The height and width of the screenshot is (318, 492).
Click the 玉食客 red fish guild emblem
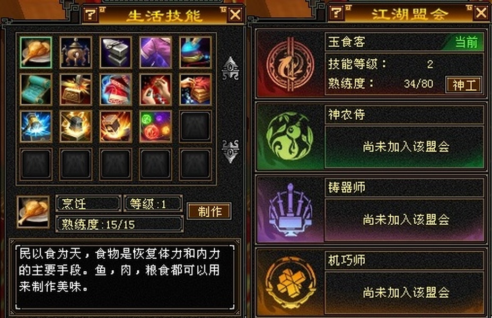290,65
